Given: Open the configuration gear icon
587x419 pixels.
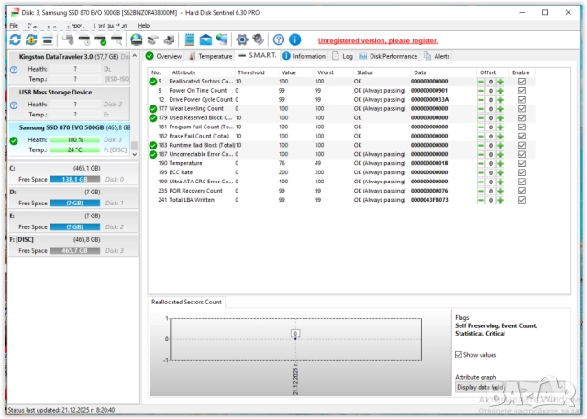Looking at the screenshot, I should tap(243, 39).
